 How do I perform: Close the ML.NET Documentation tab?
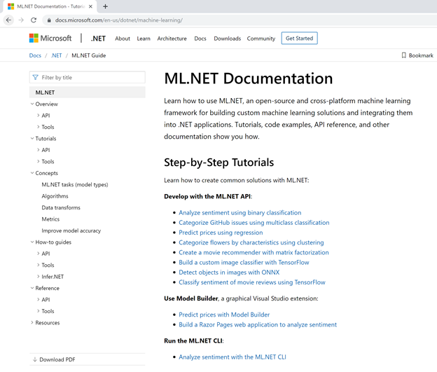[x=90, y=6]
